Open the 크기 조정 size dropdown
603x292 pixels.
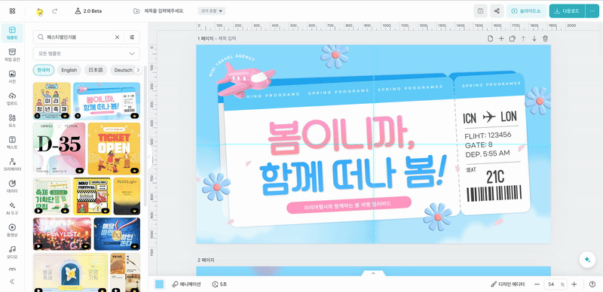point(212,11)
